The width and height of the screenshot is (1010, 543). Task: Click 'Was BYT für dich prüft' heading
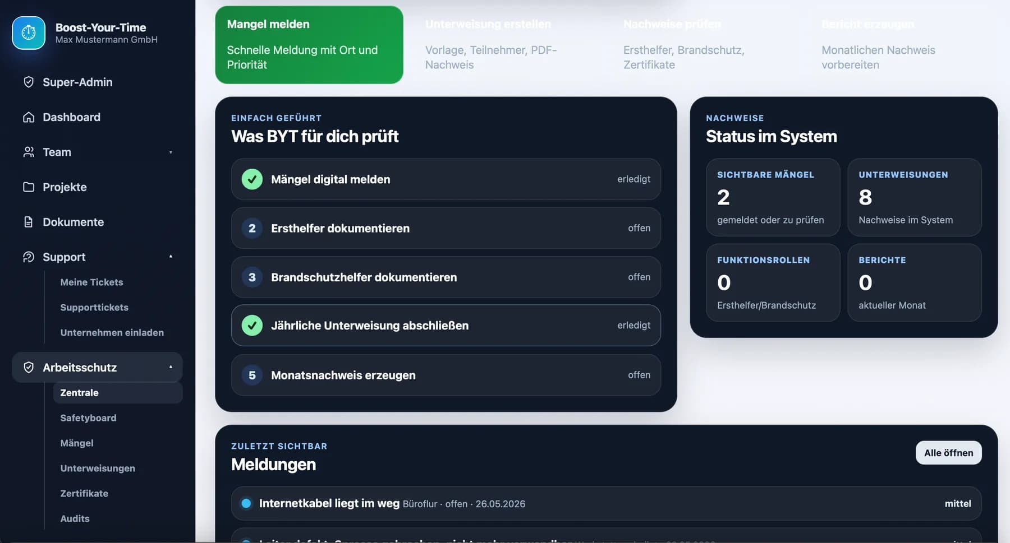tap(315, 136)
